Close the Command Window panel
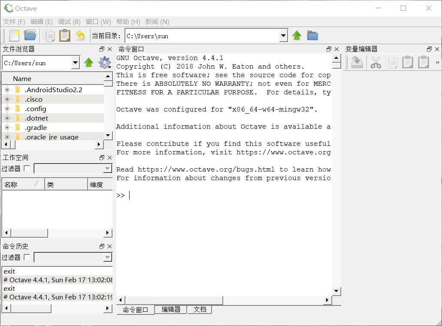 (x=336, y=49)
